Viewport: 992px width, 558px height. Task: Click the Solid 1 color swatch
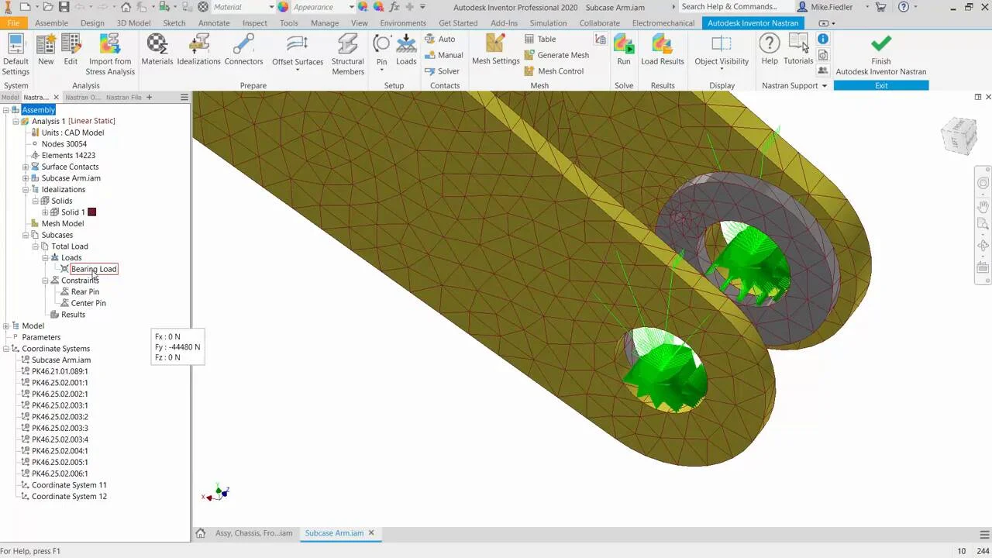click(x=92, y=212)
